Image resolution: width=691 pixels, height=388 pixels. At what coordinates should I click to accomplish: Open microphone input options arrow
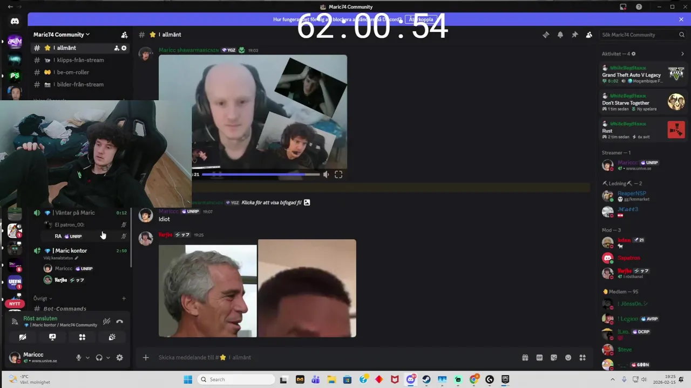pos(87,357)
